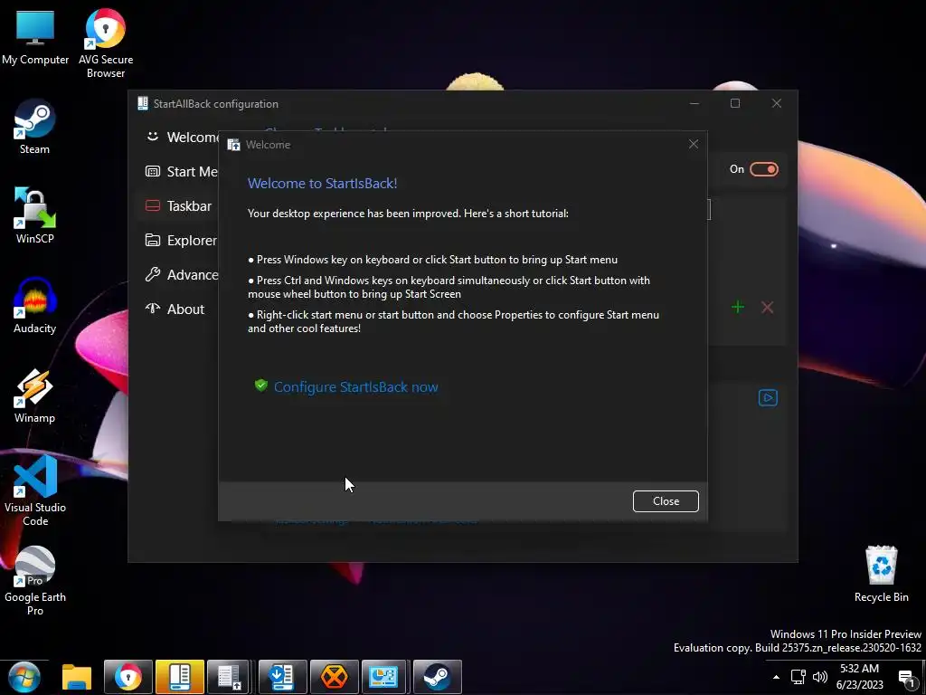Minimize the StartAllBack configuration window
The height and width of the screenshot is (695, 926).
[694, 103]
